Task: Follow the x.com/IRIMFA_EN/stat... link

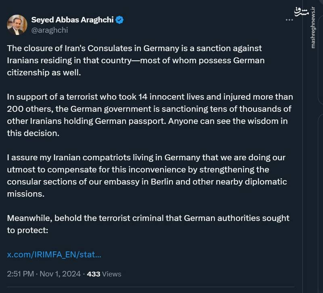Action: [x=54, y=254]
